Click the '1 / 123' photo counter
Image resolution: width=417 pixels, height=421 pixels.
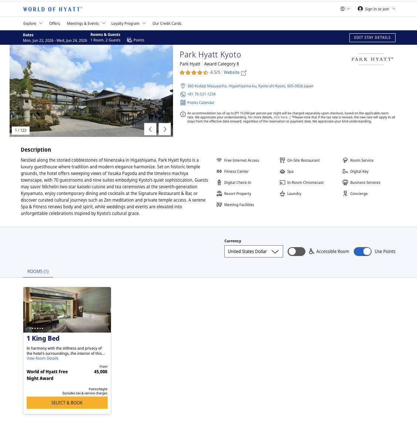point(21,131)
